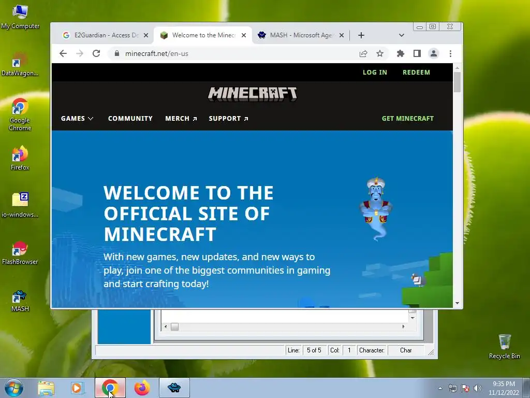Image resolution: width=530 pixels, height=398 pixels.
Task: Click the page scrollbar down arrow
Action: click(458, 303)
